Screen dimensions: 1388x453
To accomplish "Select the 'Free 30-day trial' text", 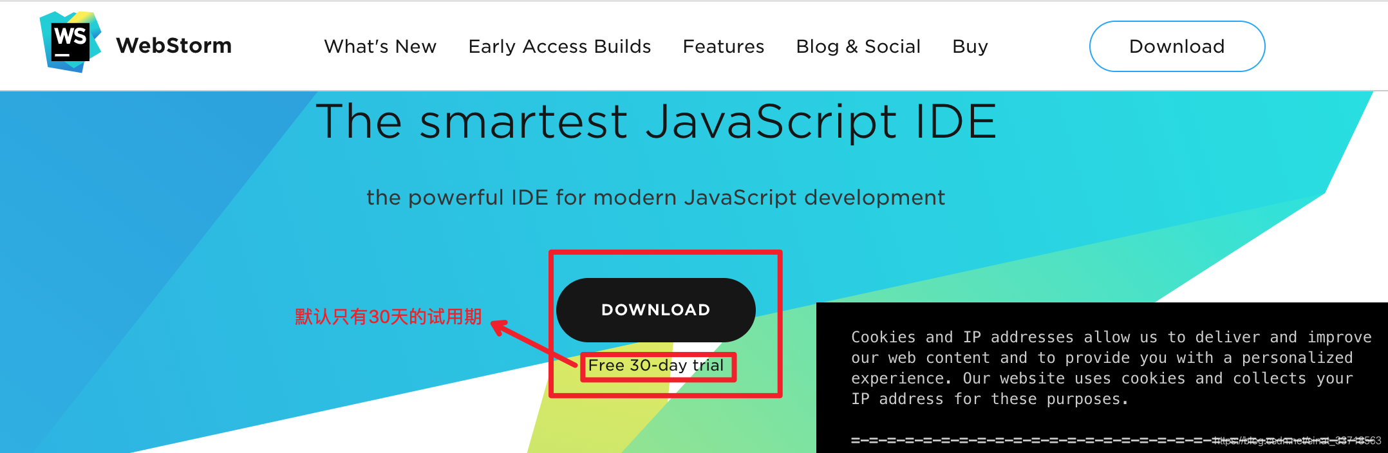I will pos(656,365).
